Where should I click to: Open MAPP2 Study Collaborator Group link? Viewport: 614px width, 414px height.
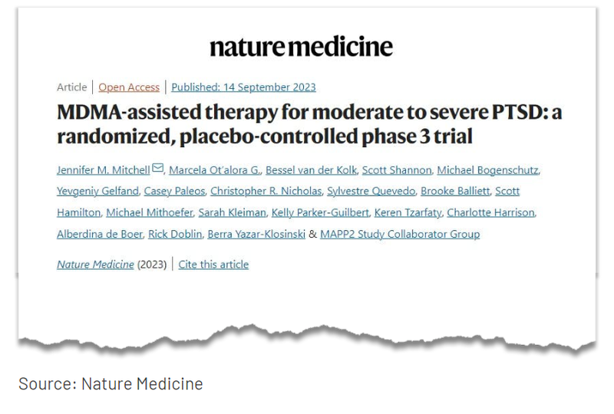[x=400, y=234]
